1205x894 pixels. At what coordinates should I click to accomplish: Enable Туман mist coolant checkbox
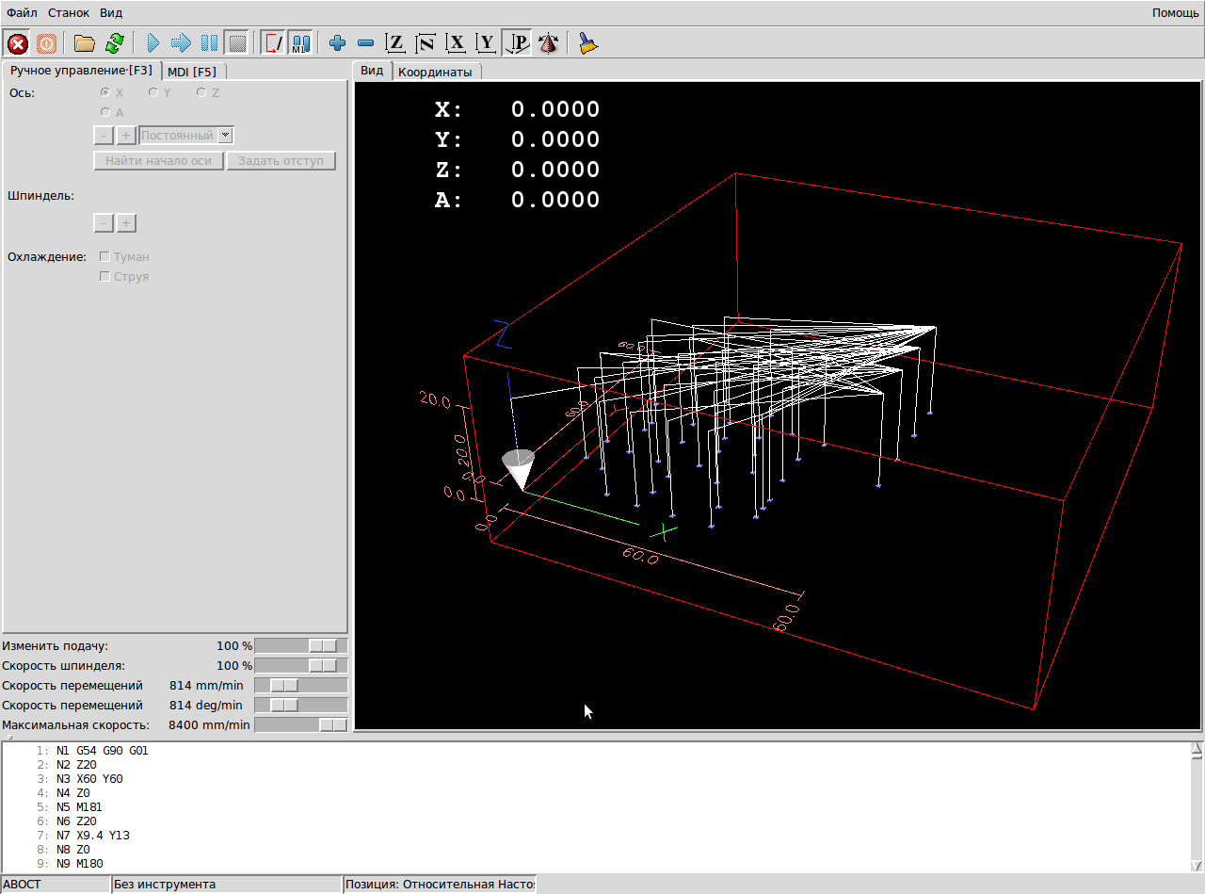pyautogui.click(x=105, y=256)
